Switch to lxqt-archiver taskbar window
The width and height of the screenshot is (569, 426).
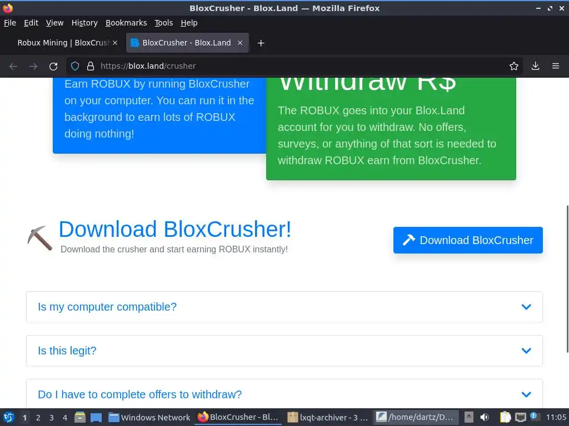point(328,417)
